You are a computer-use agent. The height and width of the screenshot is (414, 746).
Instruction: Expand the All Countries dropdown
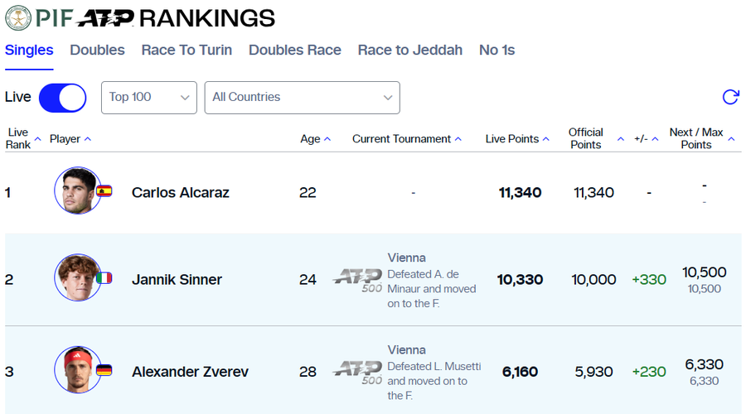tap(302, 97)
